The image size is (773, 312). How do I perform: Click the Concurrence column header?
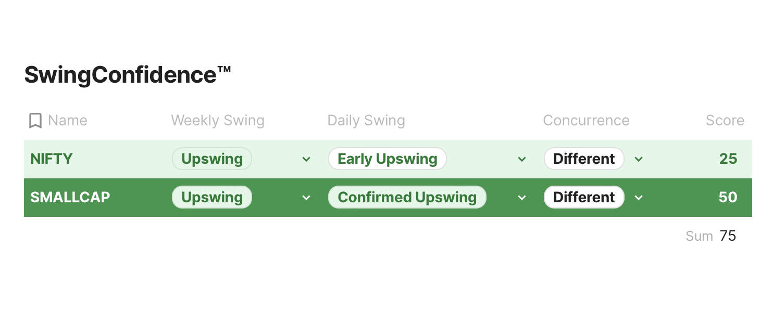tap(586, 121)
